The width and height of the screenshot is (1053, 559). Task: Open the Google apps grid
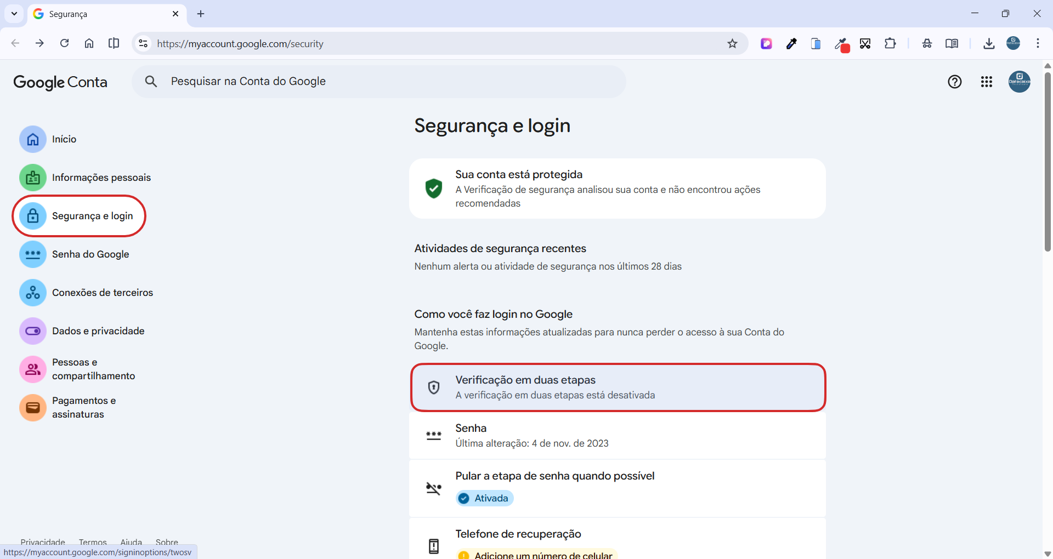tap(986, 82)
